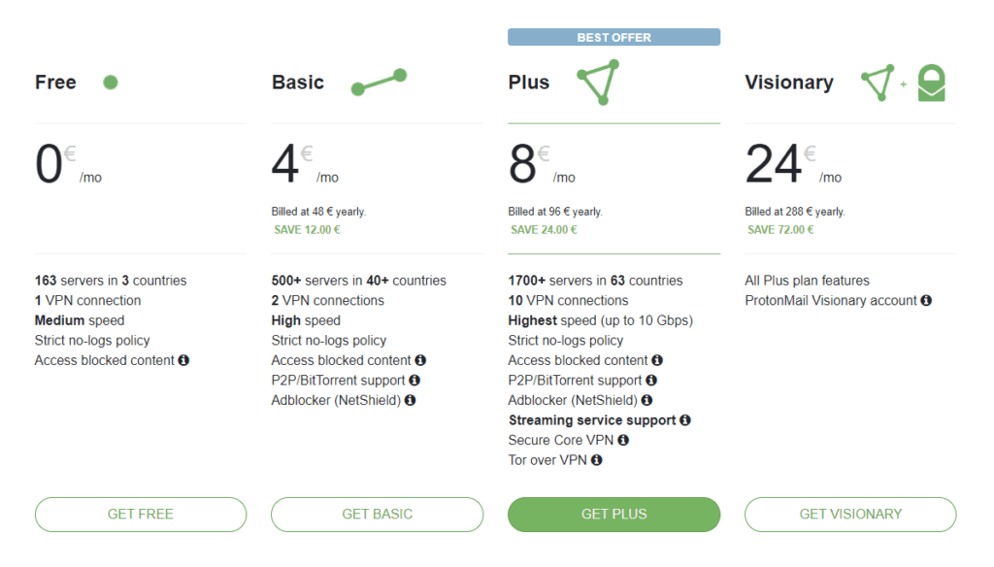Viewport: 994px width, 567px height.
Task: Click the Visionary ProtonMail lock envelope icon
Action: point(931,83)
